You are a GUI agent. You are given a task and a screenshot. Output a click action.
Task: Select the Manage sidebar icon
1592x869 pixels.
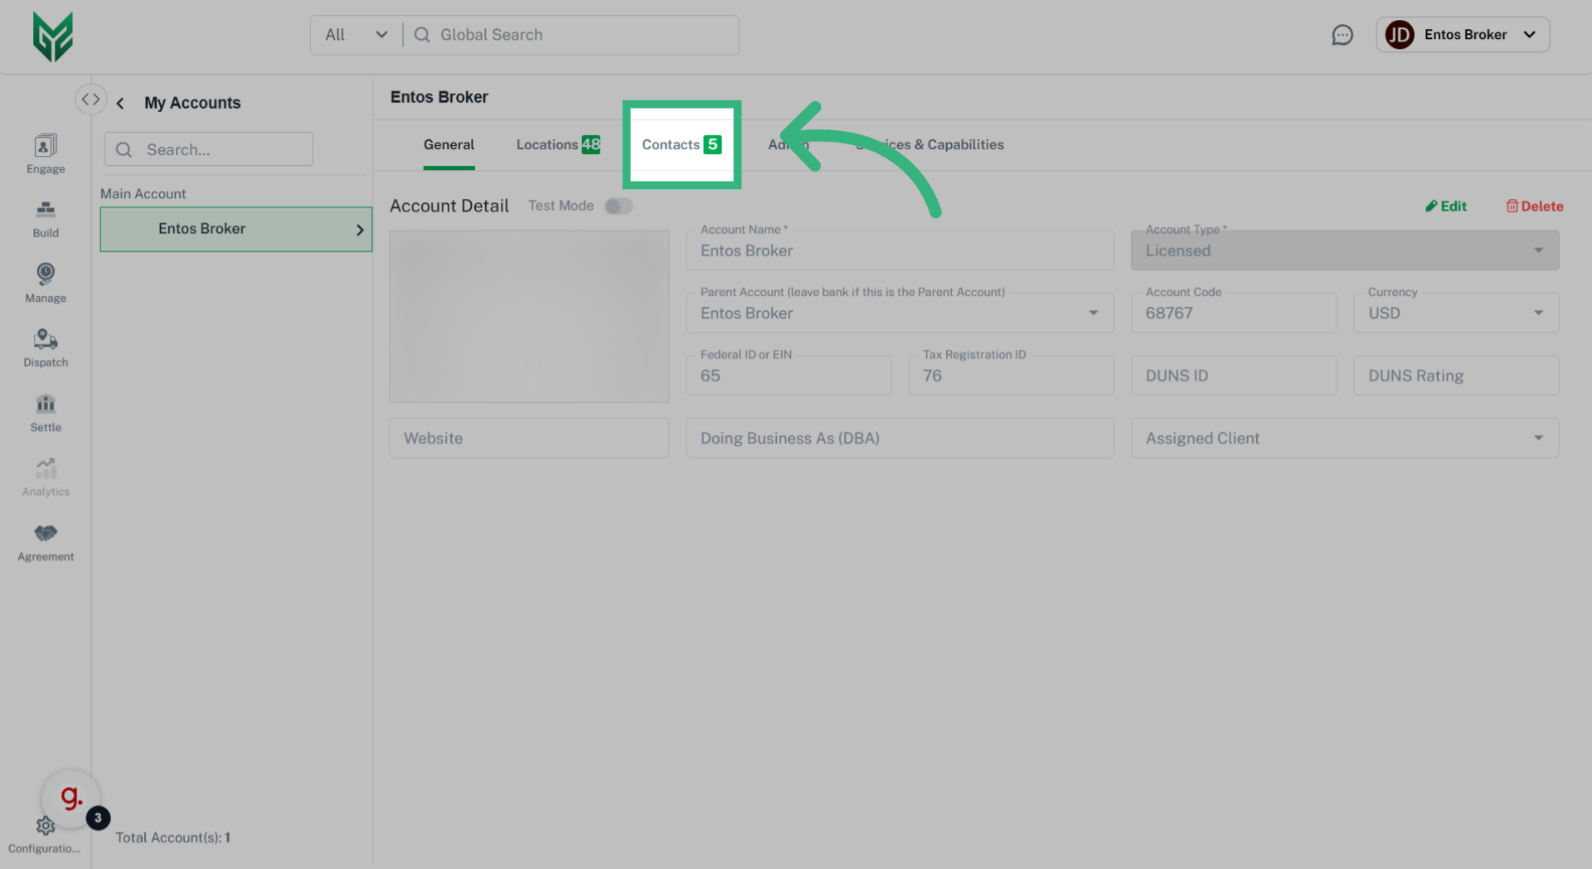tap(46, 274)
